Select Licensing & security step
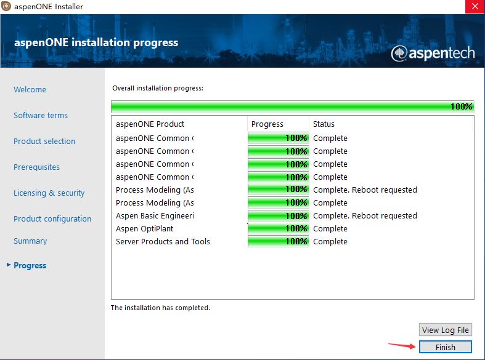485x360 pixels. click(49, 193)
